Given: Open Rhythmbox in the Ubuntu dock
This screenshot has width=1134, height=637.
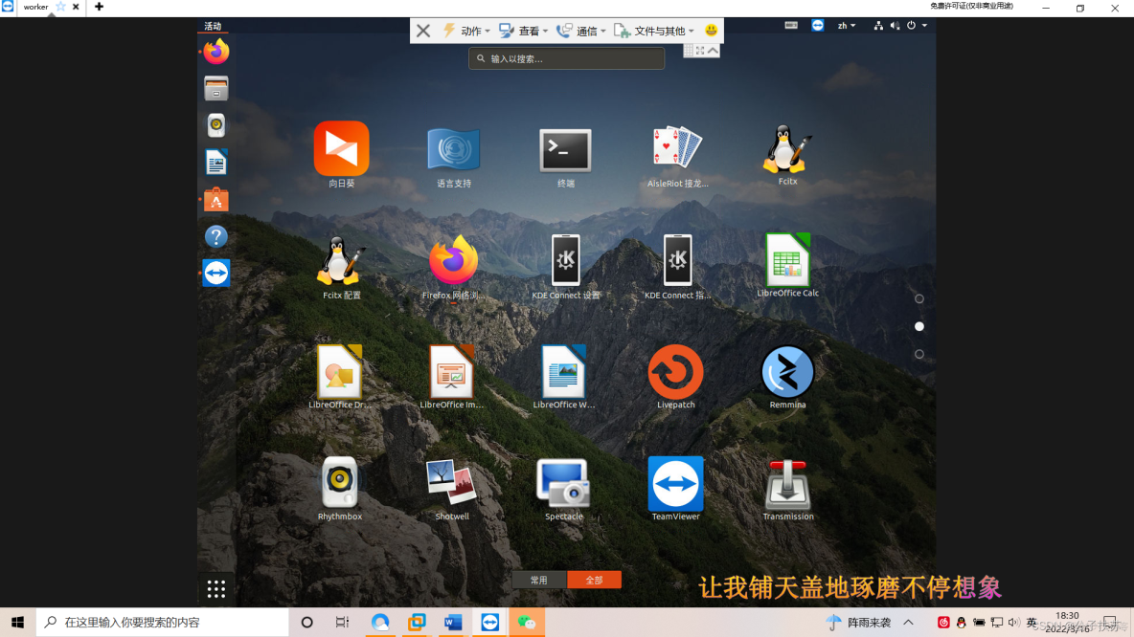Looking at the screenshot, I should point(215,125).
